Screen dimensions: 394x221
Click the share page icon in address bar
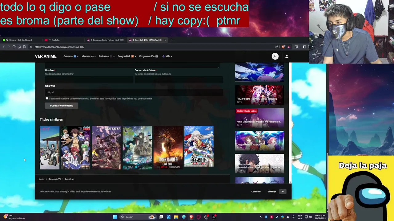[x=277, y=47]
